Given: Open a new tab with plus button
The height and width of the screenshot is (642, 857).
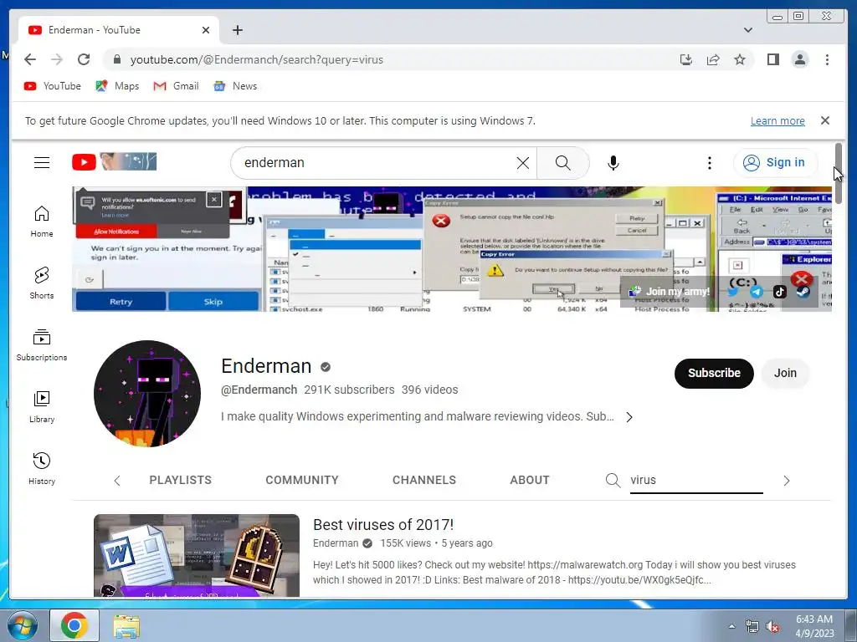Looking at the screenshot, I should click(x=237, y=30).
